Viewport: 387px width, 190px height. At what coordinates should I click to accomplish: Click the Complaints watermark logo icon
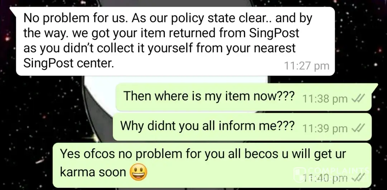pos(299,175)
